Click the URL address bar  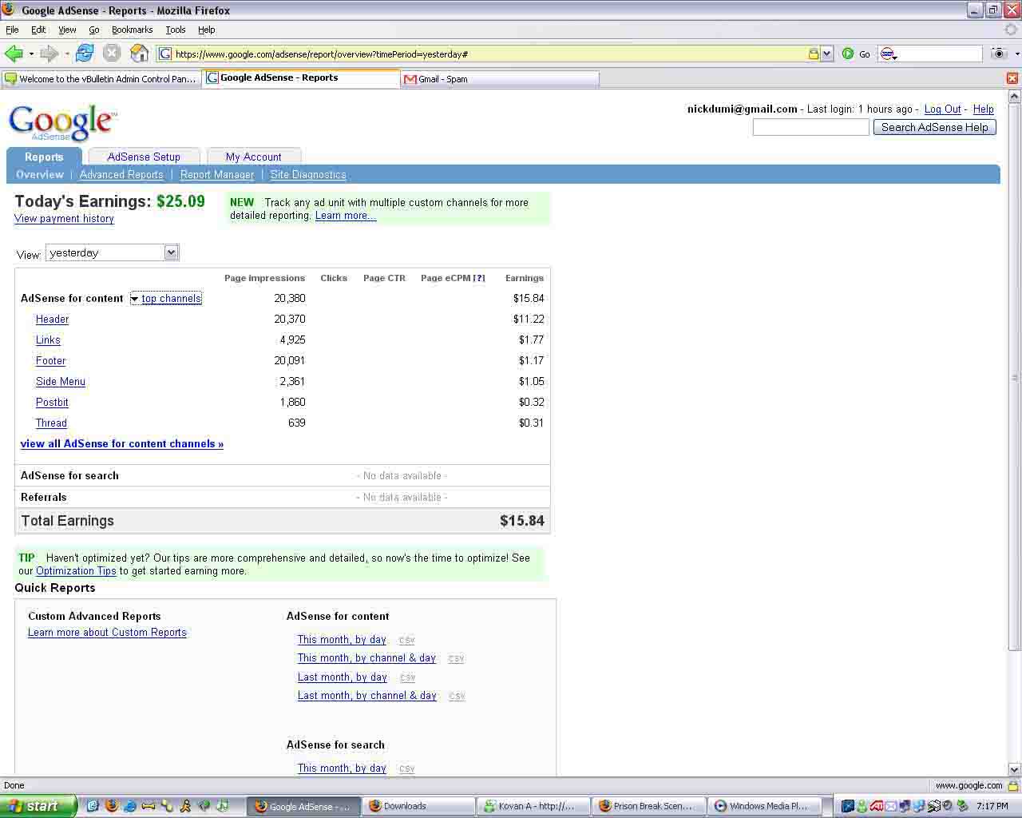pyautogui.click(x=489, y=54)
